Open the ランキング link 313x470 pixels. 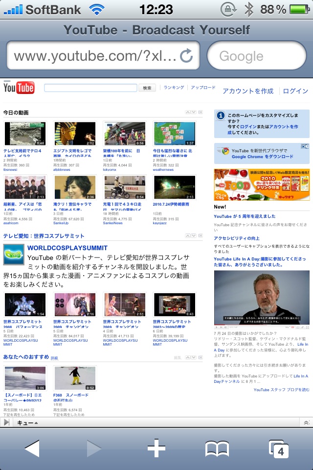click(x=174, y=87)
